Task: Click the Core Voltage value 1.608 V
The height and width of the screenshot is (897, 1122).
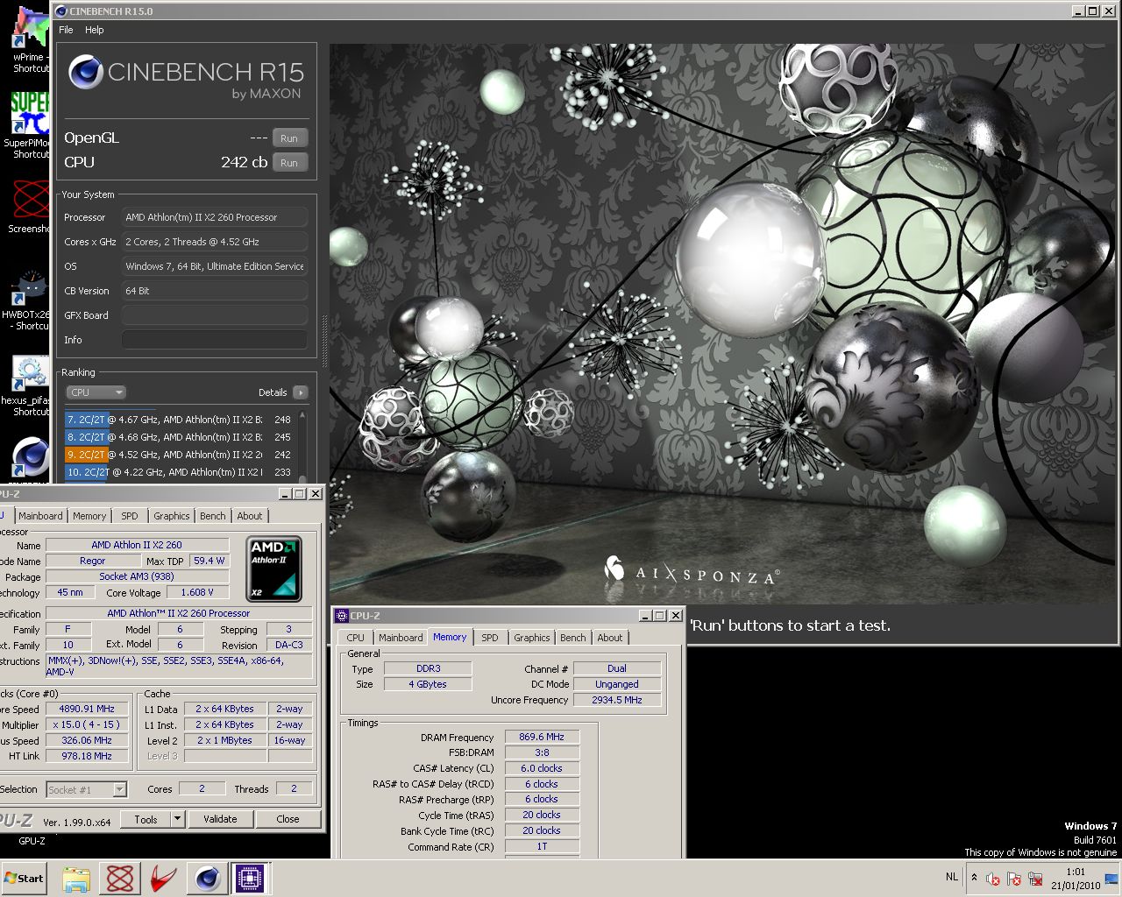Action: pyautogui.click(x=197, y=592)
